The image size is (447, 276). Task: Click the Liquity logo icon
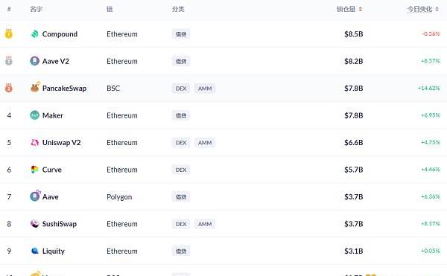point(35,251)
